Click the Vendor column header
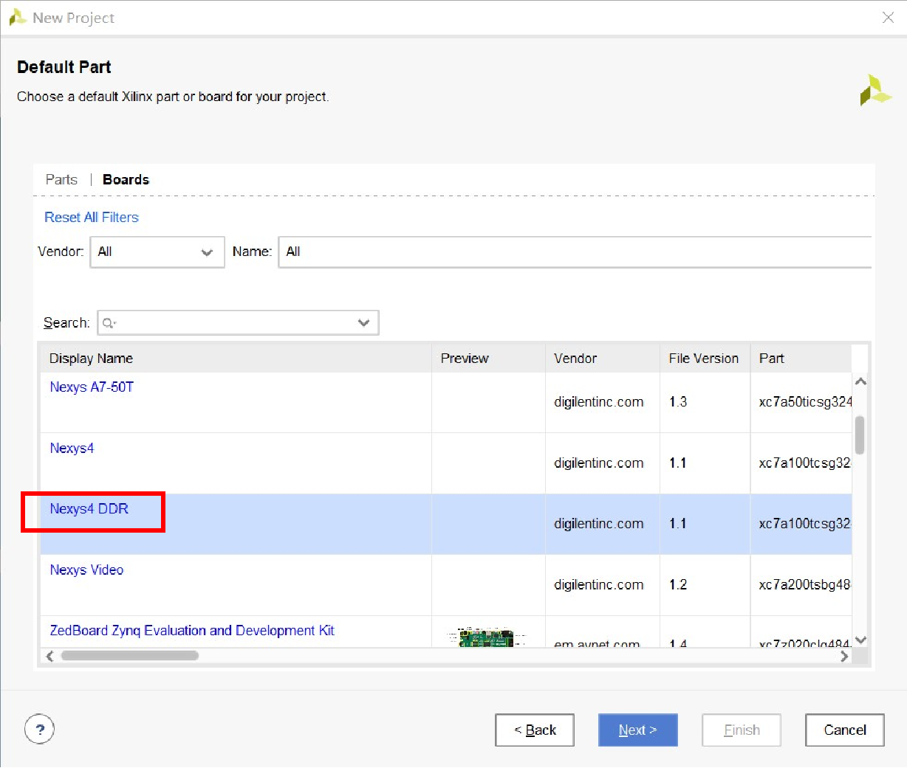Screen dimensions: 907x768 603,359
